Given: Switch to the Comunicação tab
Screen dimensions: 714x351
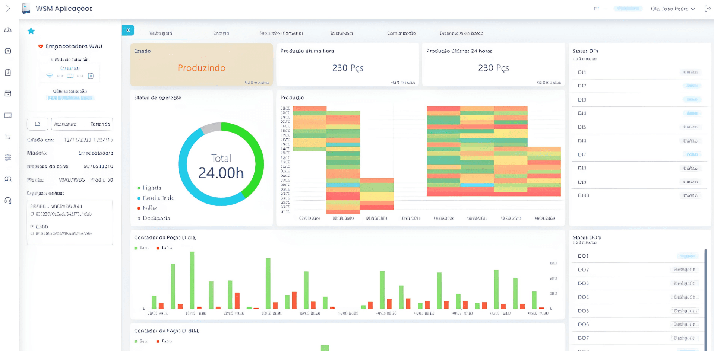Looking at the screenshot, I should (401, 33).
